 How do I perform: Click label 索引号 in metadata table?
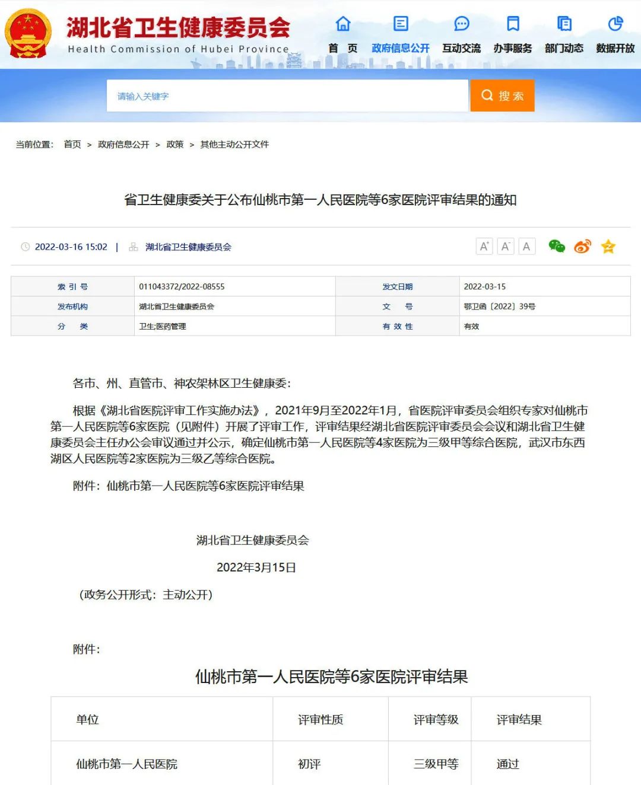[72, 286]
